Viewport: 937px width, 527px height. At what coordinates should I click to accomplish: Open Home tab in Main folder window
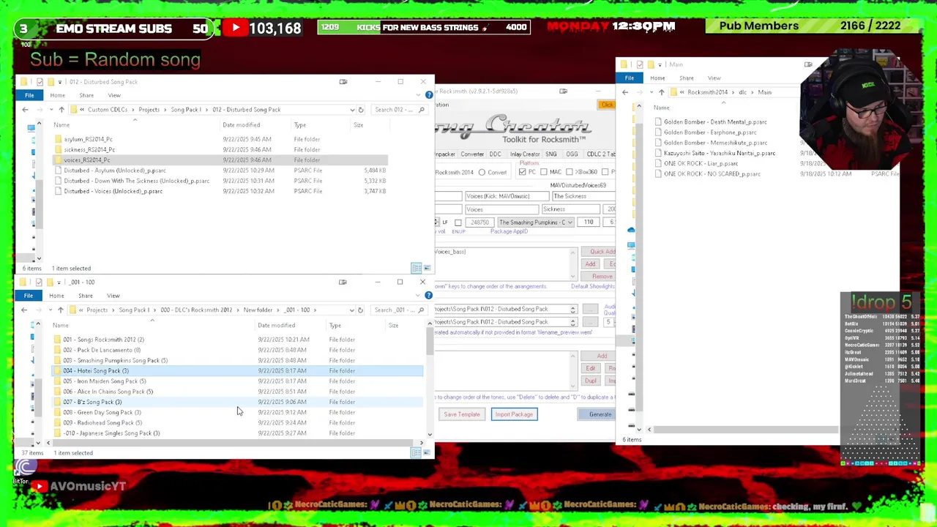657,78
